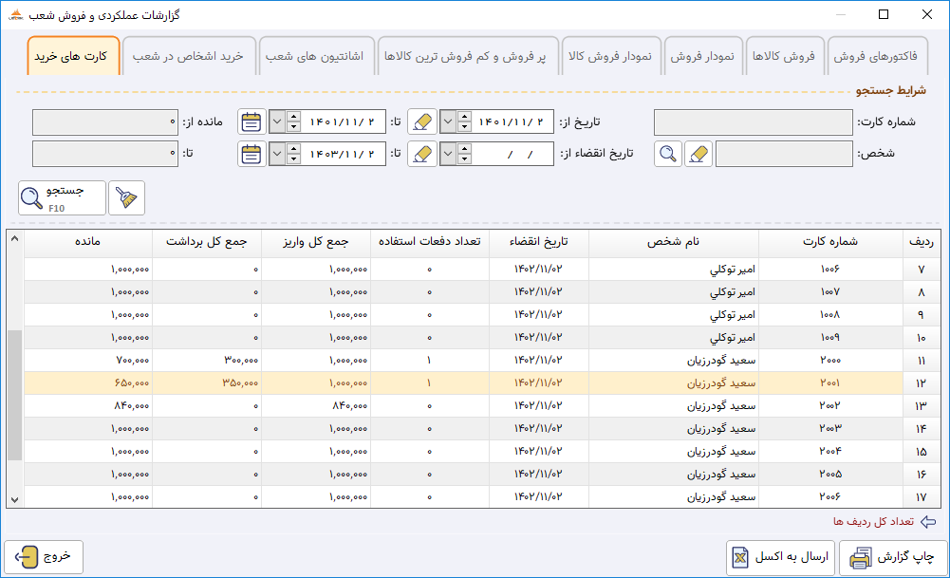
Task: Switch to 'فاکتورهای فروش' tab
Action: tap(875, 56)
